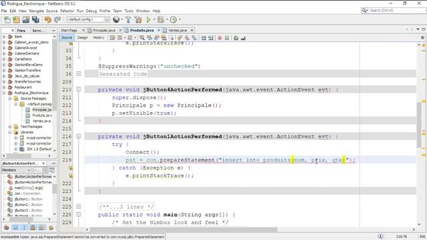Open the Window menu
This screenshot has height=240, width=427.
(143, 11)
